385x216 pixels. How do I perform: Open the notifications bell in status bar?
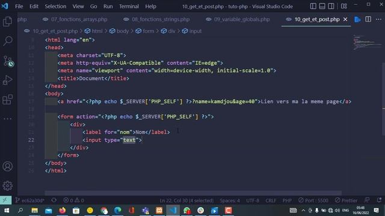click(379, 200)
